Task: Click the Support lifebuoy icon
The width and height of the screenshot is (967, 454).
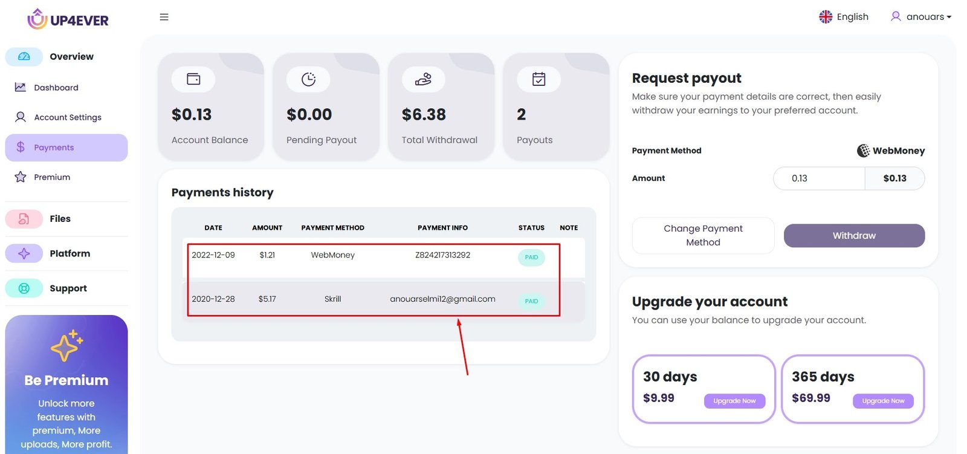Action: (24, 288)
